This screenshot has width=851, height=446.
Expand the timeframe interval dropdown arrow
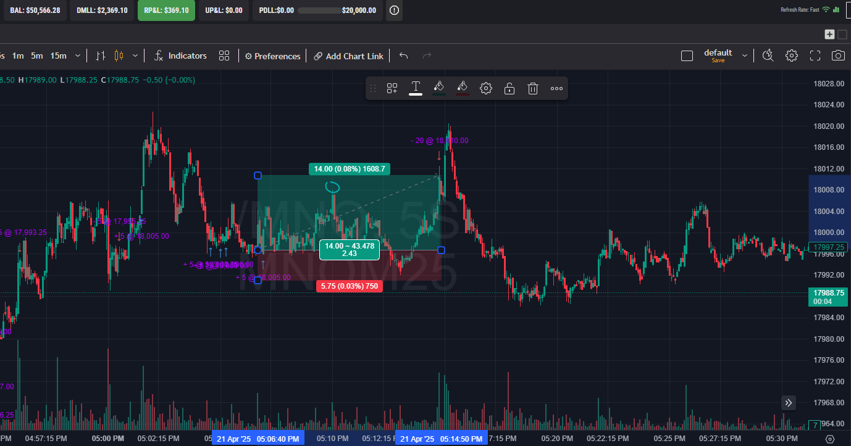tap(78, 56)
